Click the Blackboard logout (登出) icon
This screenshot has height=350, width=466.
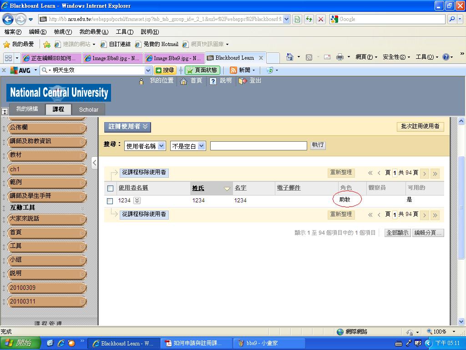243,81
